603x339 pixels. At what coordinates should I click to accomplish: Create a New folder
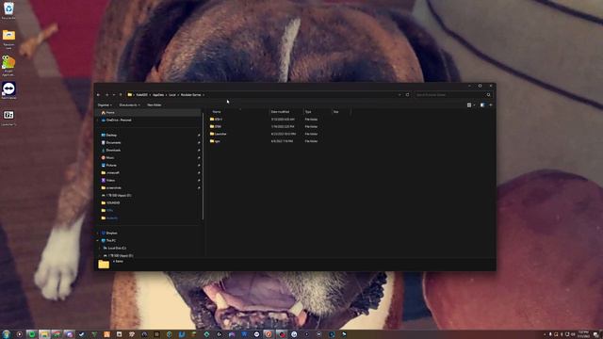coord(155,105)
